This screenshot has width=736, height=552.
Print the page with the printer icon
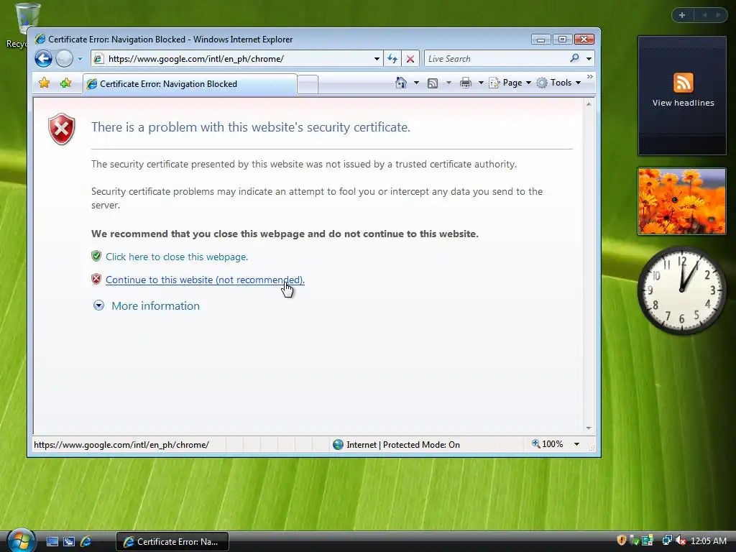(466, 83)
